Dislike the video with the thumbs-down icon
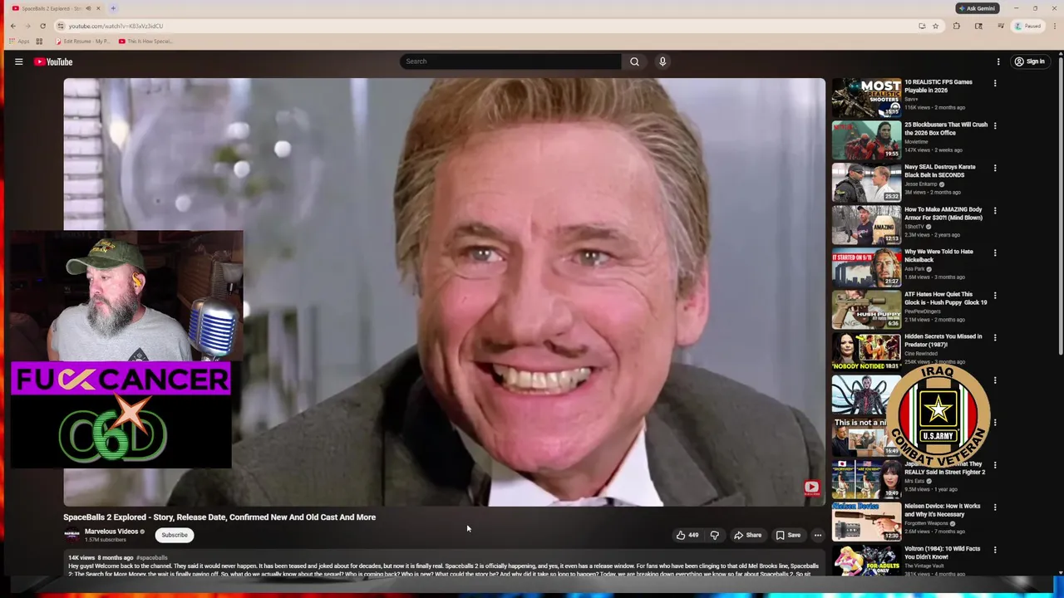The width and height of the screenshot is (1064, 598). point(714,535)
